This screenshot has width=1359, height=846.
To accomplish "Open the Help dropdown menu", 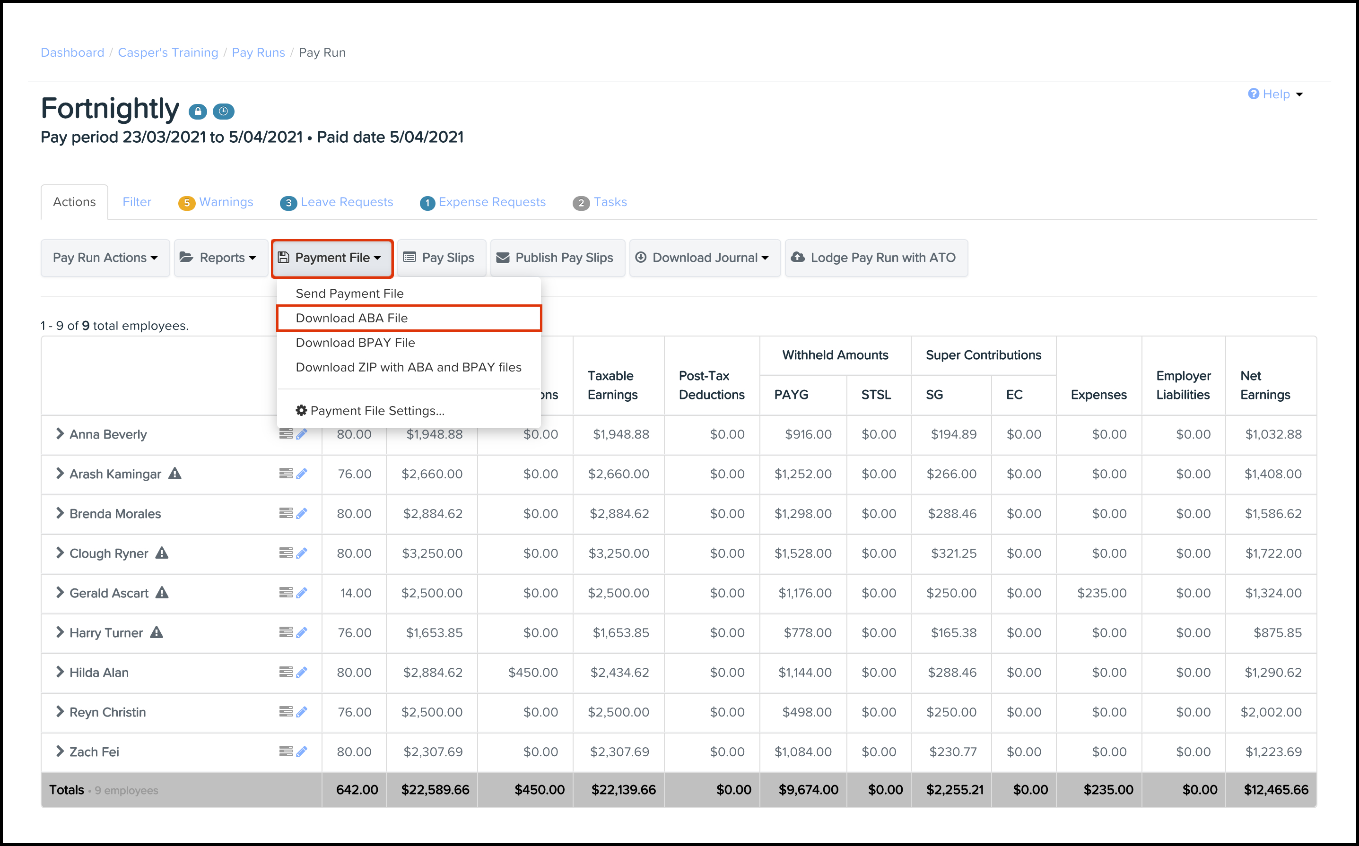I will tap(1275, 94).
